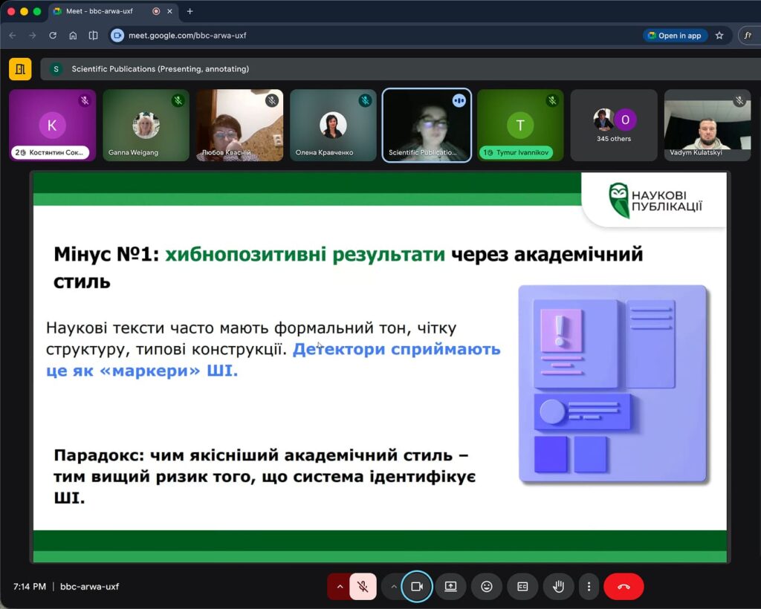The width and height of the screenshot is (761, 609).
Task: Go to browser home page icon
Action: point(73,35)
